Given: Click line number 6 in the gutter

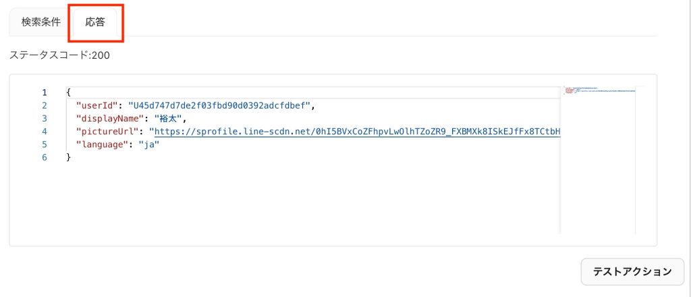Looking at the screenshot, I should 44,157.
